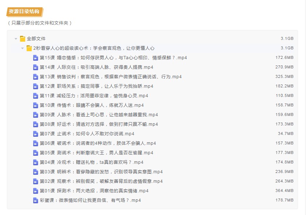
Task: Click video icon of 彩蛋课 file
Action: pyautogui.click(x=35, y=200)
